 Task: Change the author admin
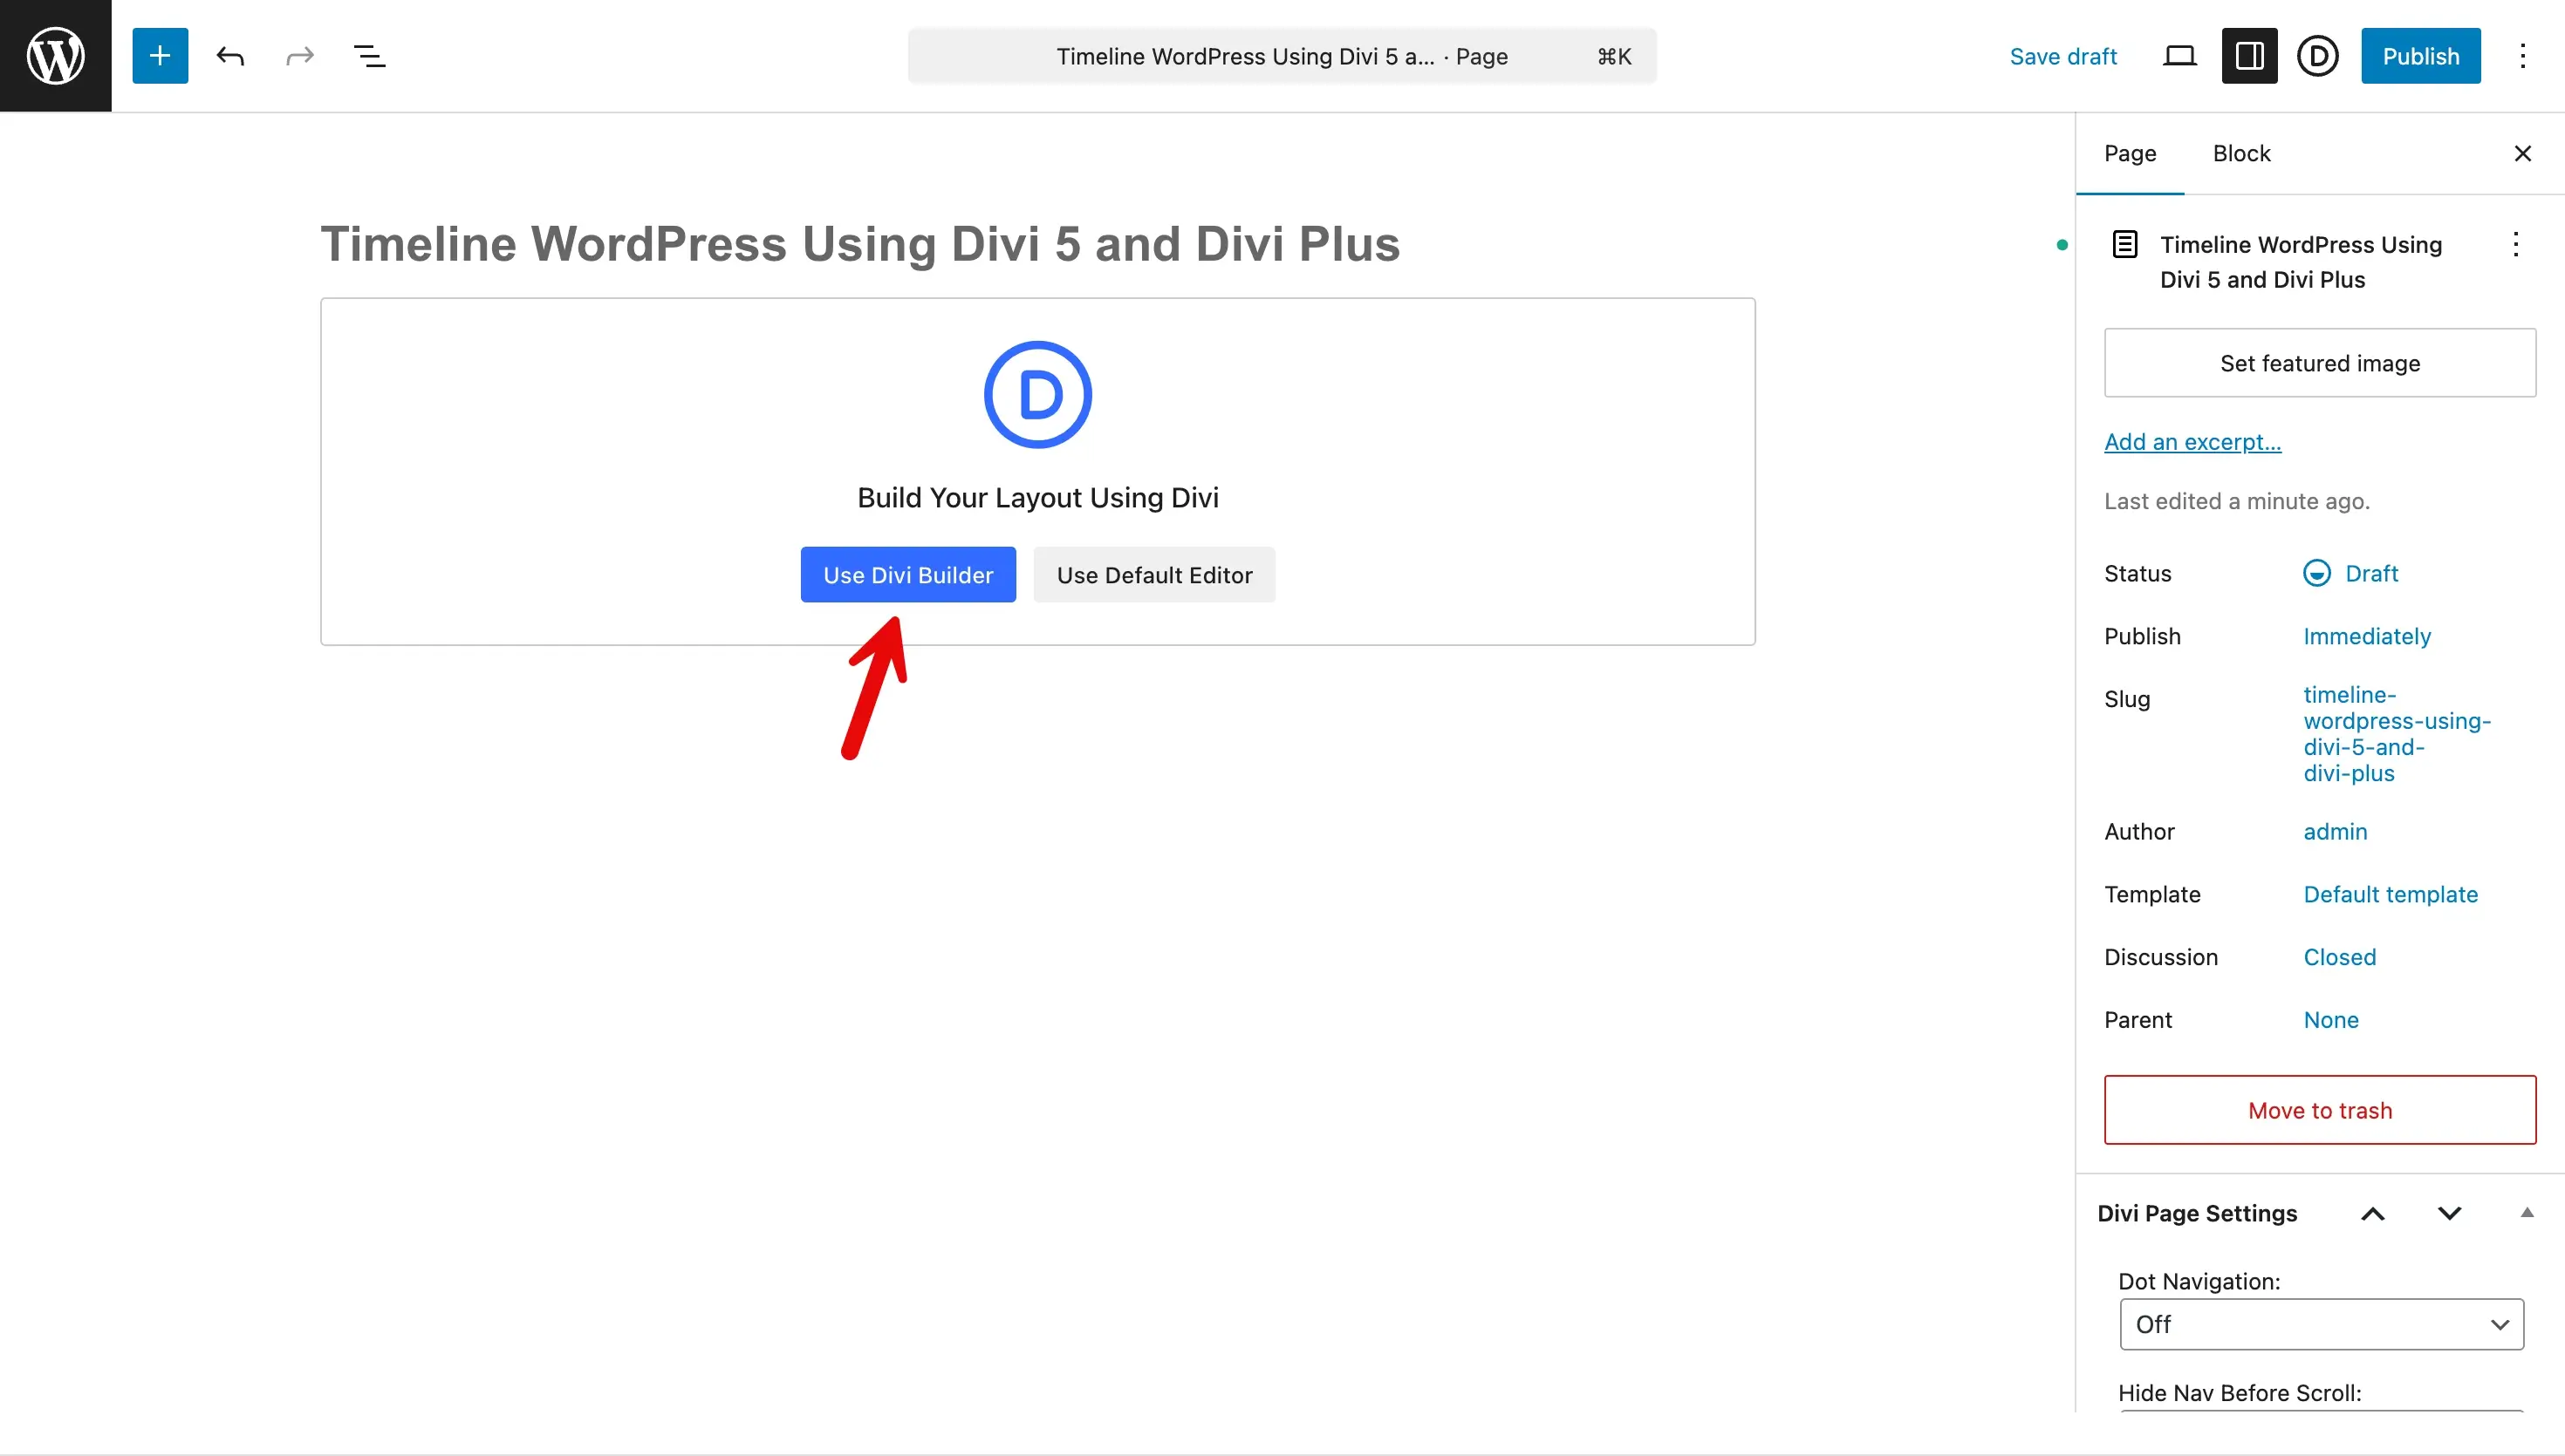tap(2336, 831)
